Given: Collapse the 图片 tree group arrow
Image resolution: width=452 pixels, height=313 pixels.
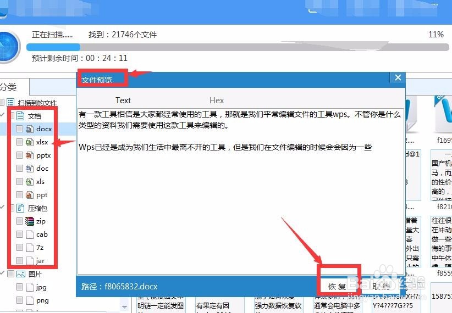Looking at the screenshot, I should pyautogui.click(x=2, y=273).
